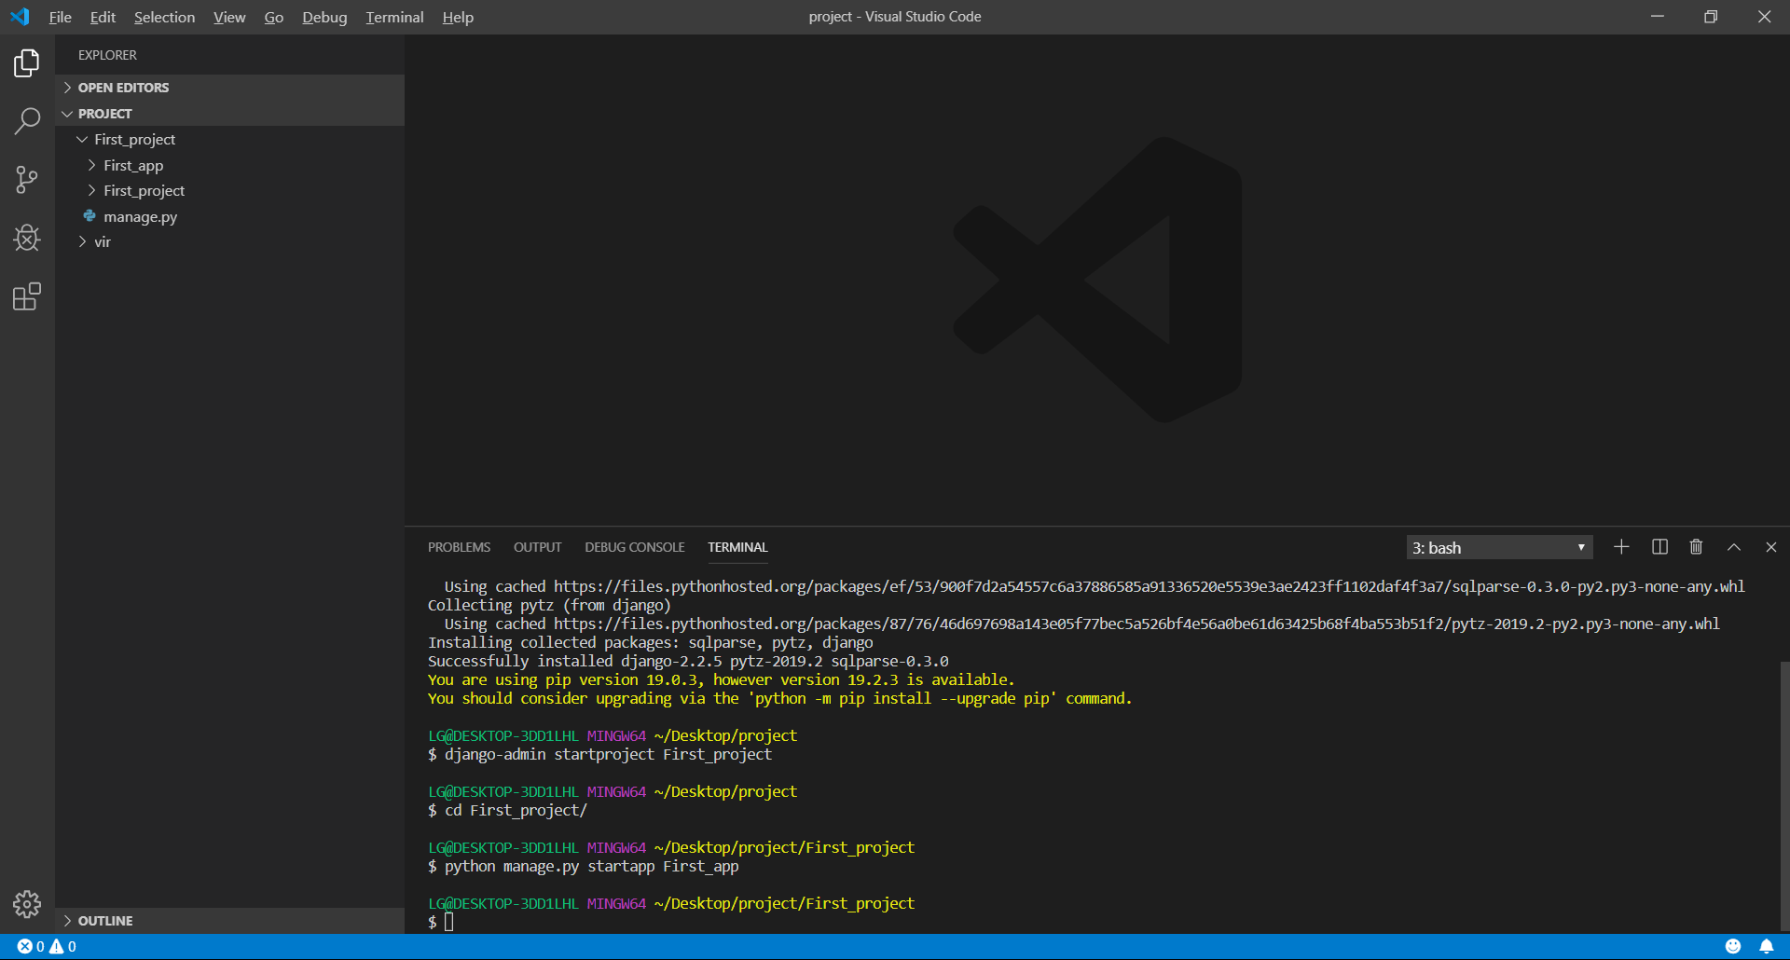
Task: Expand the Open Editors section
Action: (230, 88)
